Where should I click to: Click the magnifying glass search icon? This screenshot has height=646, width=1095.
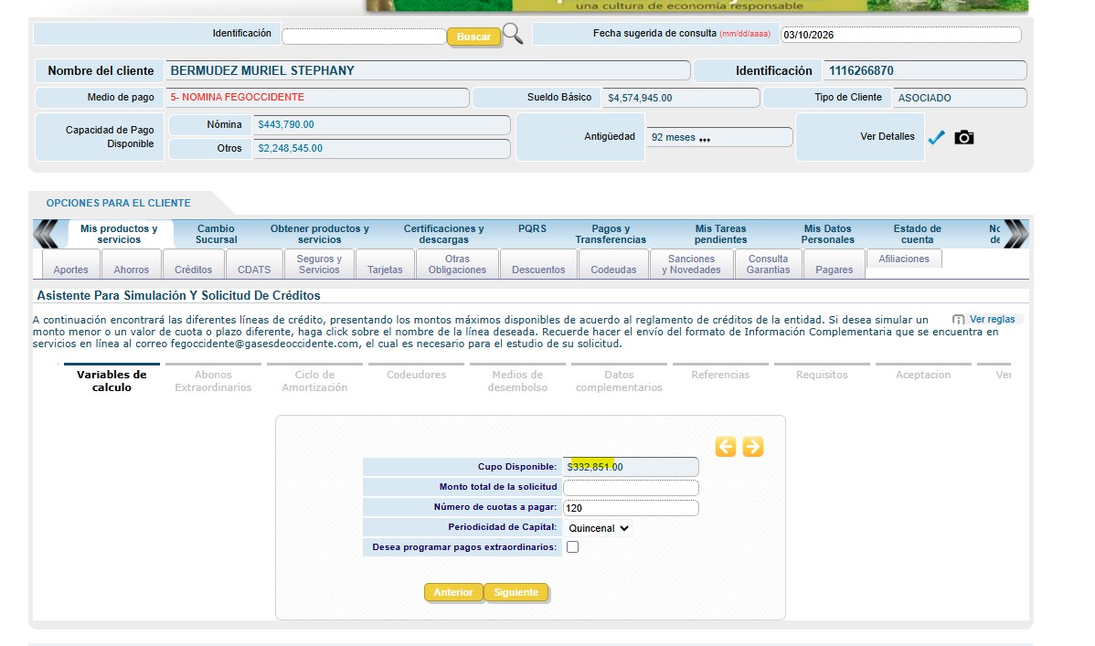tap(513, 34)
